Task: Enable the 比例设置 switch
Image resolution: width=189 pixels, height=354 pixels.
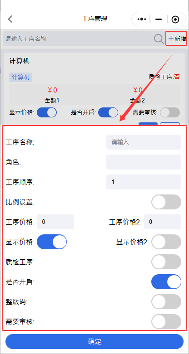Action: pos(166,202)
